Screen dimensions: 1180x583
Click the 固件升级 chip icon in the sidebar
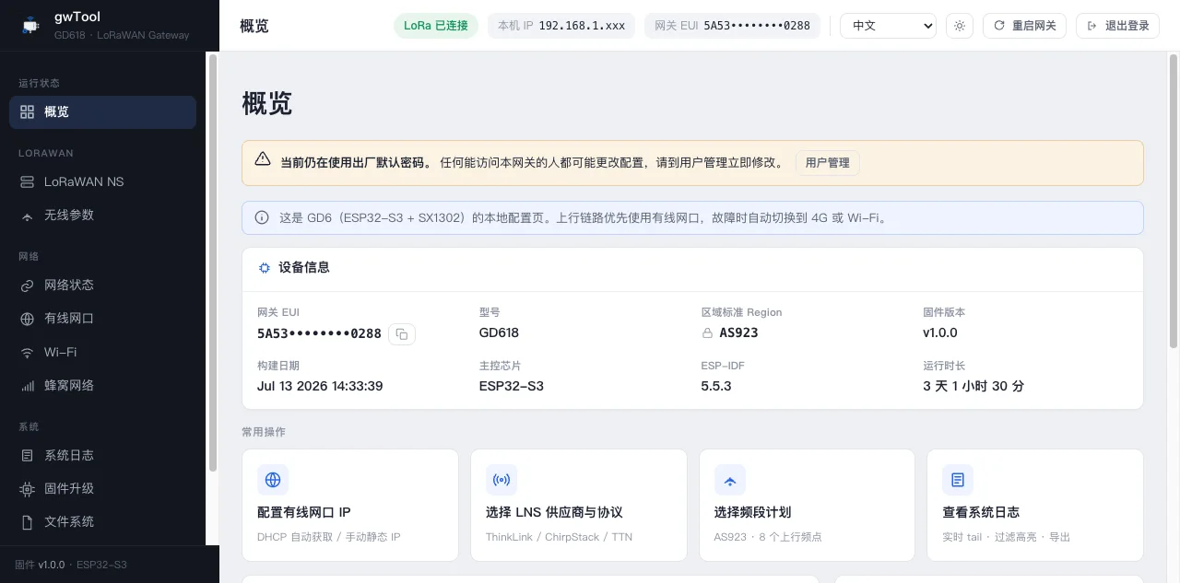click(x=27, y=488)
